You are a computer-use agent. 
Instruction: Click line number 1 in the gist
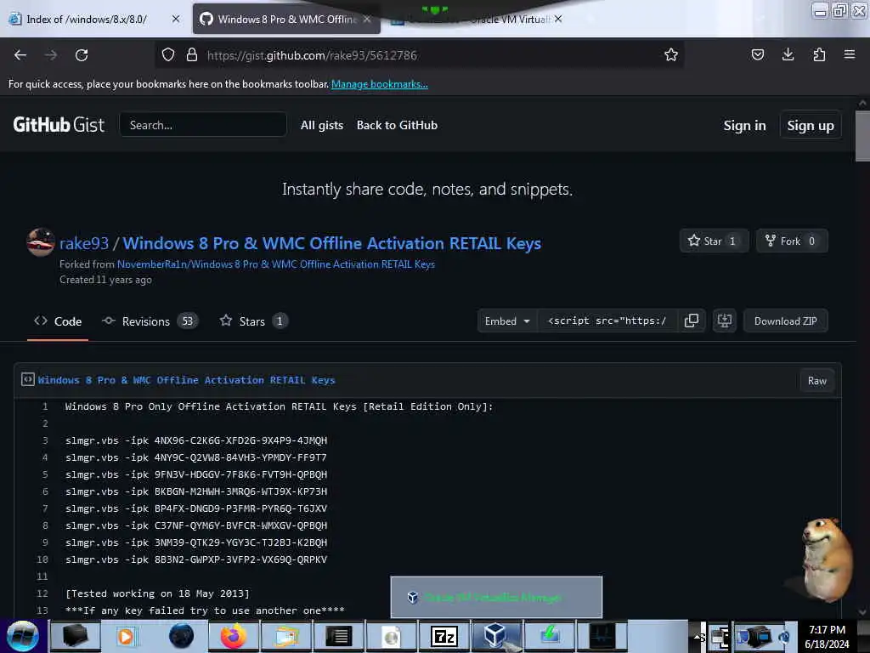click(x=45, y=406)
